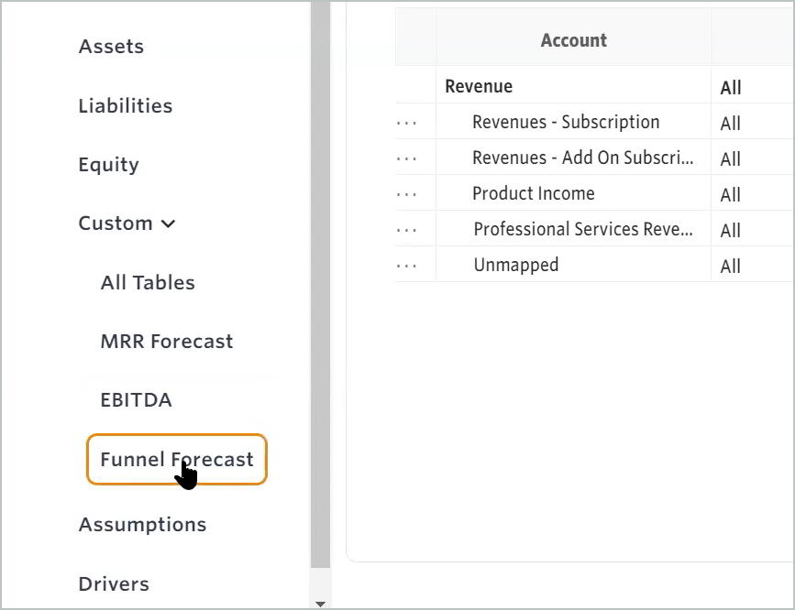Go to Assets in sidebar
795x610 pixels.
pyautogui.click(x=111, y=47)
